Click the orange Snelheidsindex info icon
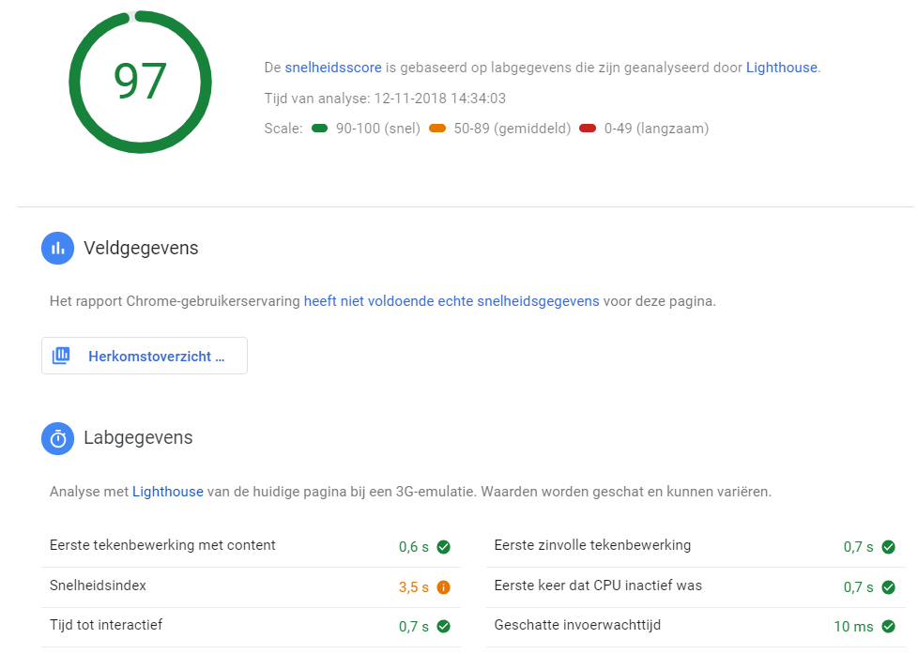 pos(444,587)
